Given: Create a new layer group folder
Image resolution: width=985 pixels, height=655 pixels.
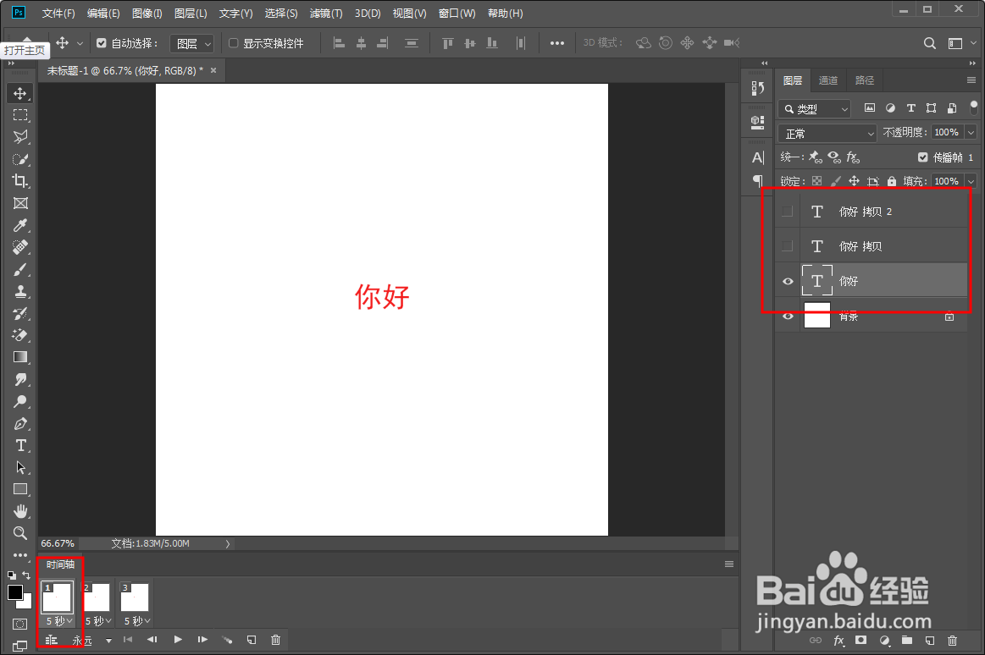Looking at the screenshot, I should click(906, 641).
